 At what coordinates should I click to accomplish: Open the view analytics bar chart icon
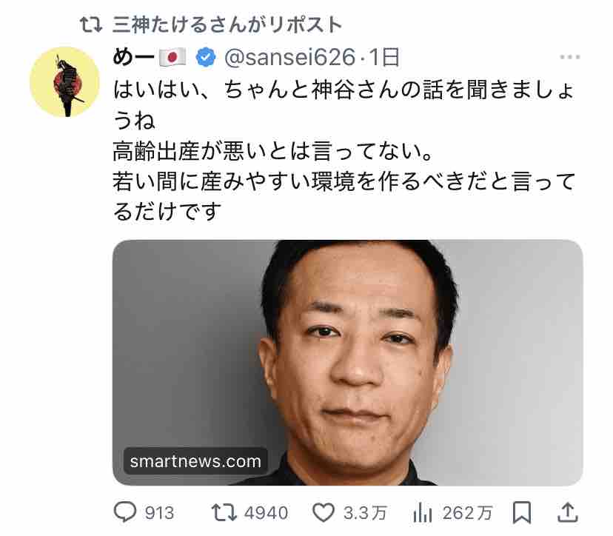pyautogui.click(x=422, y=512)
